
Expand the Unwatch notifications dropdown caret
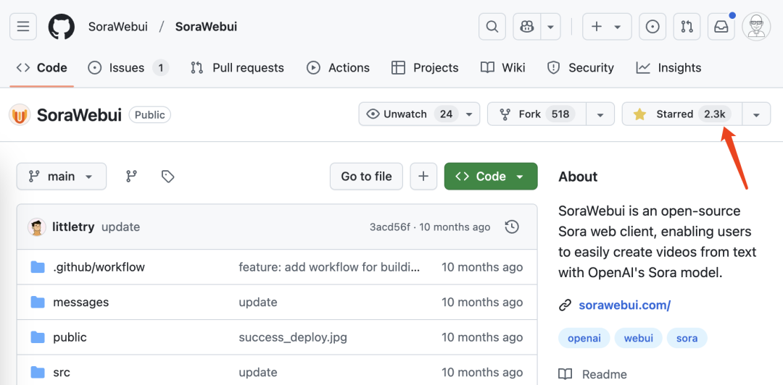point(469,114)
